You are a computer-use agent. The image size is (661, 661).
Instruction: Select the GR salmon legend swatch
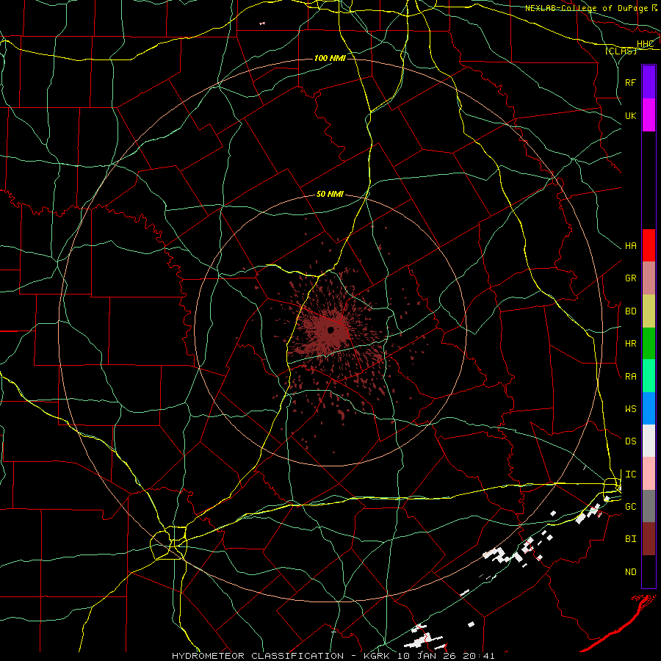coord(649,278)
